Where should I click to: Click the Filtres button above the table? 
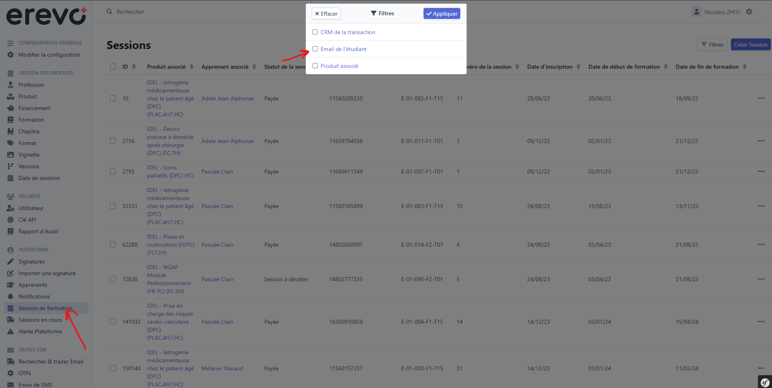click(x=712, y=45)
